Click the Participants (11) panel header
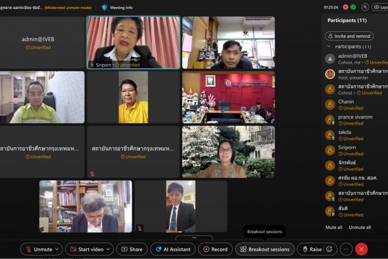The width and height of the screenshot is (388, 259). 347,21
